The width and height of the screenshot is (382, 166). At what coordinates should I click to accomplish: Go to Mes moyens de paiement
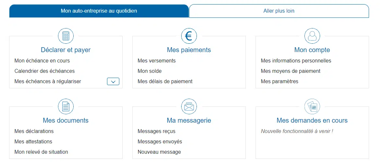point(291,71)
